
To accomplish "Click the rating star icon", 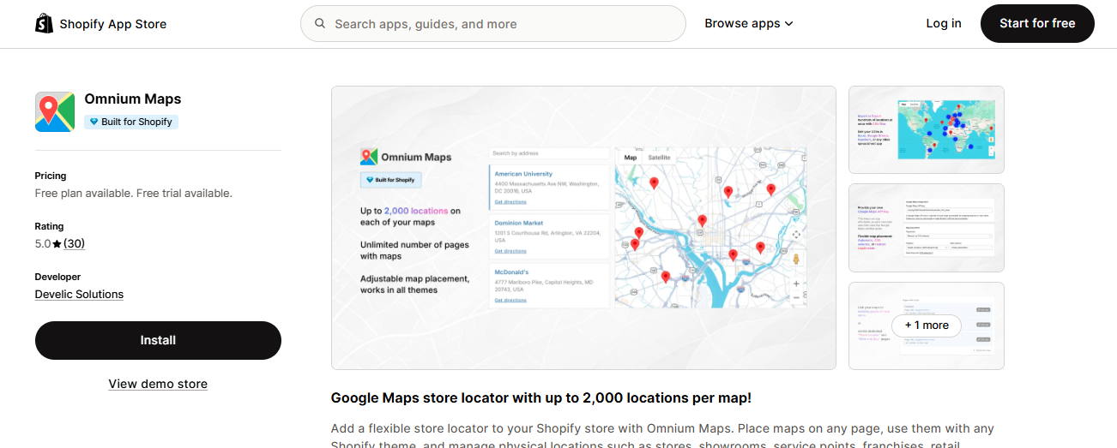I will [x=57, y=244].
